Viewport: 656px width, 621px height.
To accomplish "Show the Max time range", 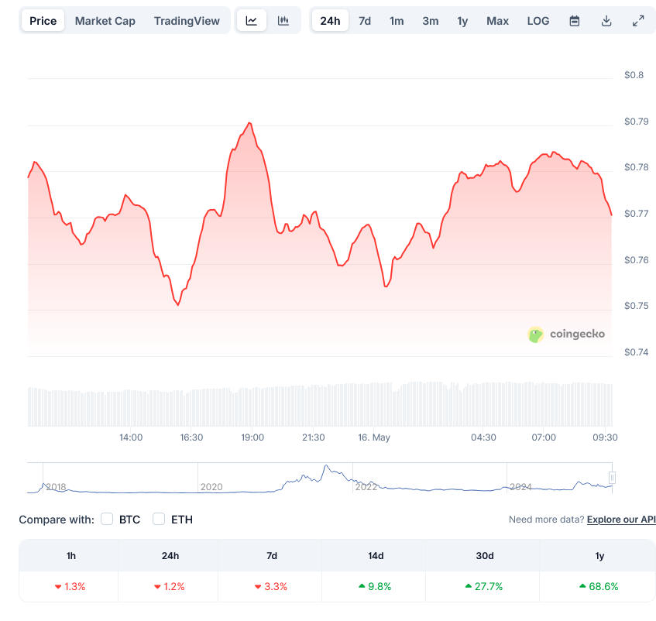I will click(497, 21).
